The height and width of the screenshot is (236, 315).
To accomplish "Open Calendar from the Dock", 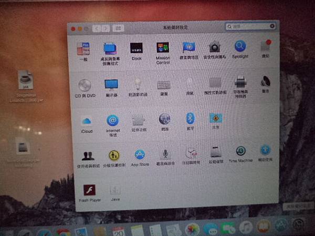I will tap(118, 232).
